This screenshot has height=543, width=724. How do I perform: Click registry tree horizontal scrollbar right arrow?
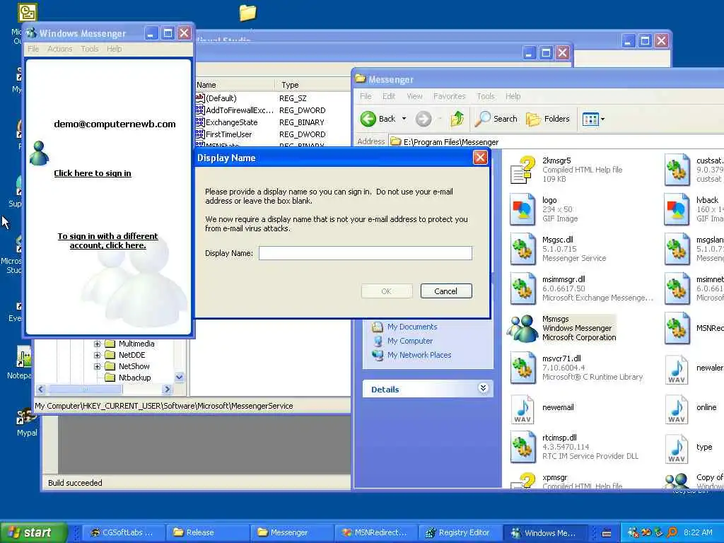(167, 390)
